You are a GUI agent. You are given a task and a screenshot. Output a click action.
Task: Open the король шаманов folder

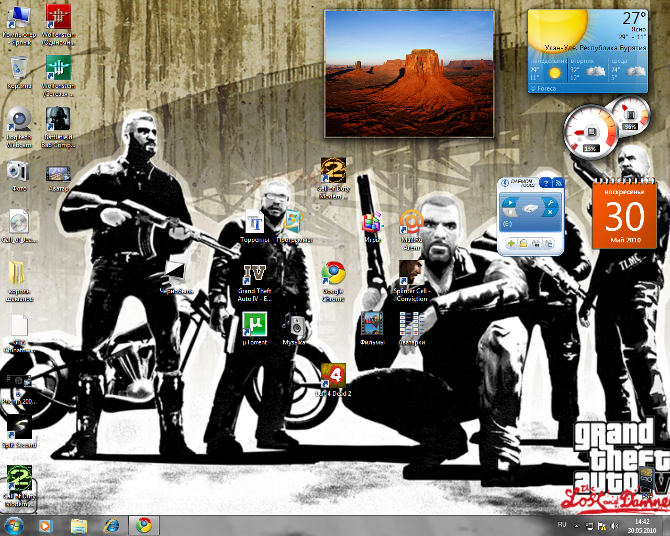coord(19,281)
